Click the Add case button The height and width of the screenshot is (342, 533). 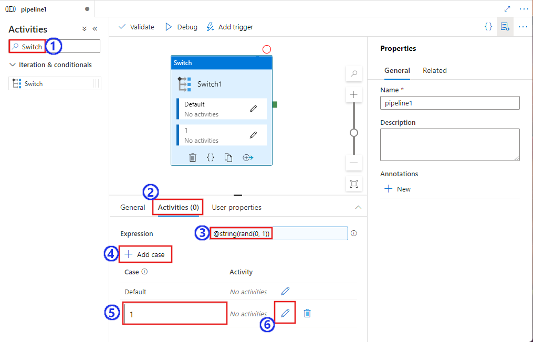coord(145,254)
